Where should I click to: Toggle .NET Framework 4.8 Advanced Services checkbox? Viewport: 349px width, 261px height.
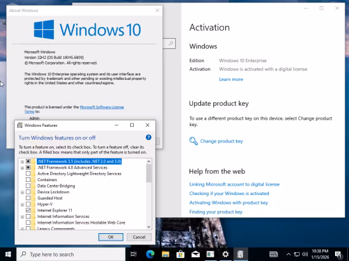28,167
